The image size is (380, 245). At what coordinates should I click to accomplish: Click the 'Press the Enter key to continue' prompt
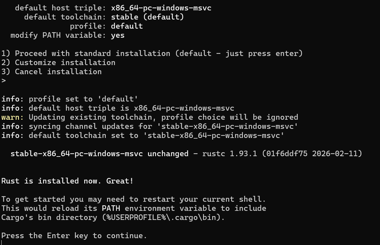[x=74, y=236]
